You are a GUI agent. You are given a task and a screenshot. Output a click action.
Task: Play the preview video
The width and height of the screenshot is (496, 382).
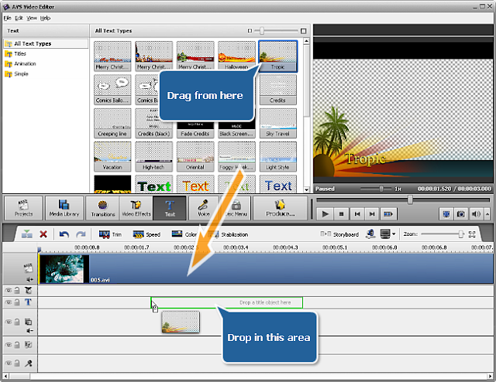(x=325, y=214)
